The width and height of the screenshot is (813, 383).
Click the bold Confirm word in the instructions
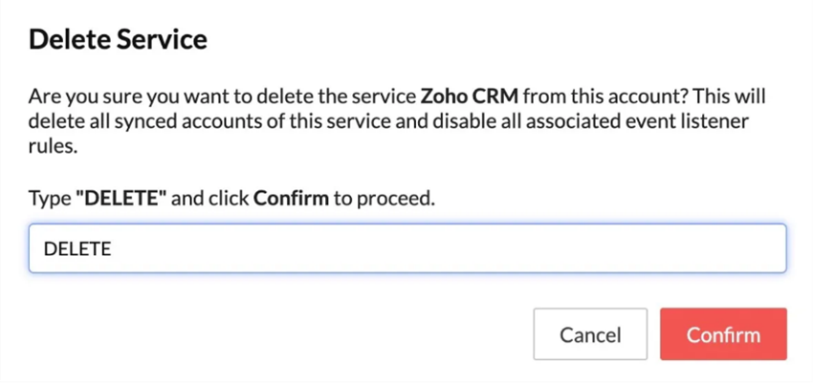pyautogui.click(x=290, y=199)
